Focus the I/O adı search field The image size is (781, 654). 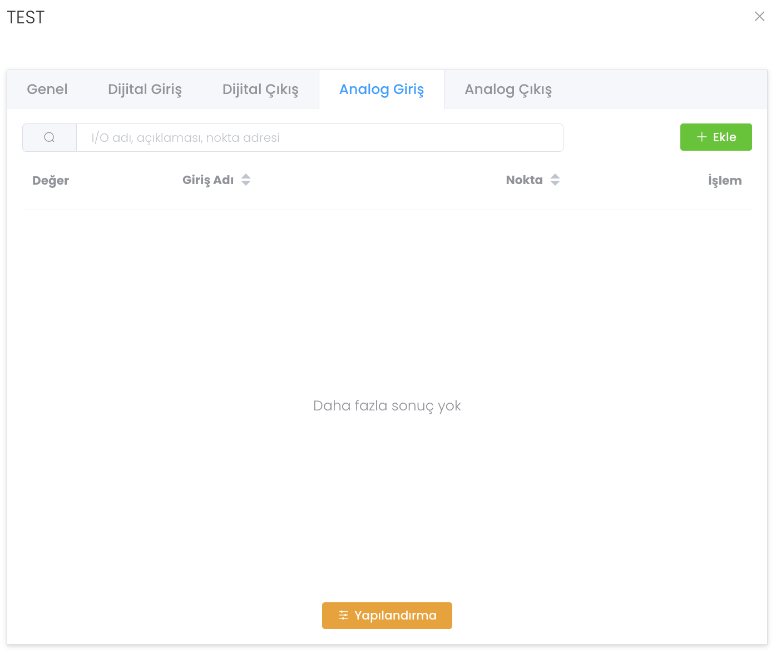[x=319, y=138]
